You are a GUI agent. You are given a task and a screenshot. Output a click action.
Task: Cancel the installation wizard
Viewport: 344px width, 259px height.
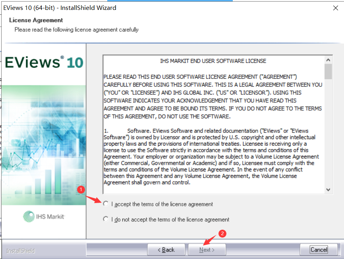coord(319,249)
